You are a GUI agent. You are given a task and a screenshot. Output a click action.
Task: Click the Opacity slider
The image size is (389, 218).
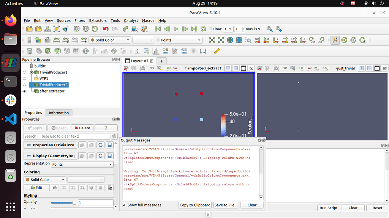[63, 203]
